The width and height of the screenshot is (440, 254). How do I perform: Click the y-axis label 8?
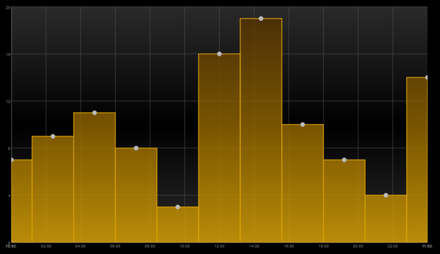tap(9, 148)
